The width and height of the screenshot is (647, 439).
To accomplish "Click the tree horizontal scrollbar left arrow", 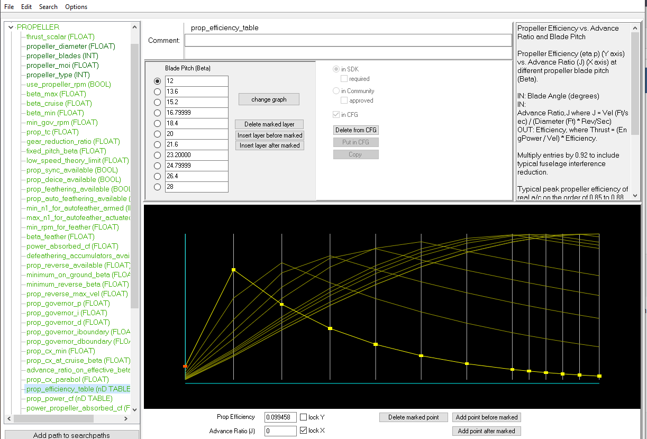I will pos(9,418).
